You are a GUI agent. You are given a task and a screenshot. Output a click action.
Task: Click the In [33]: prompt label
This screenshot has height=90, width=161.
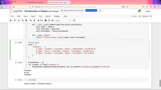19,80
